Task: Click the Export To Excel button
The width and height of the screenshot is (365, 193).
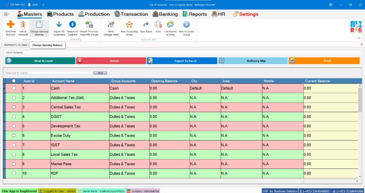Action: click(182, 61)
